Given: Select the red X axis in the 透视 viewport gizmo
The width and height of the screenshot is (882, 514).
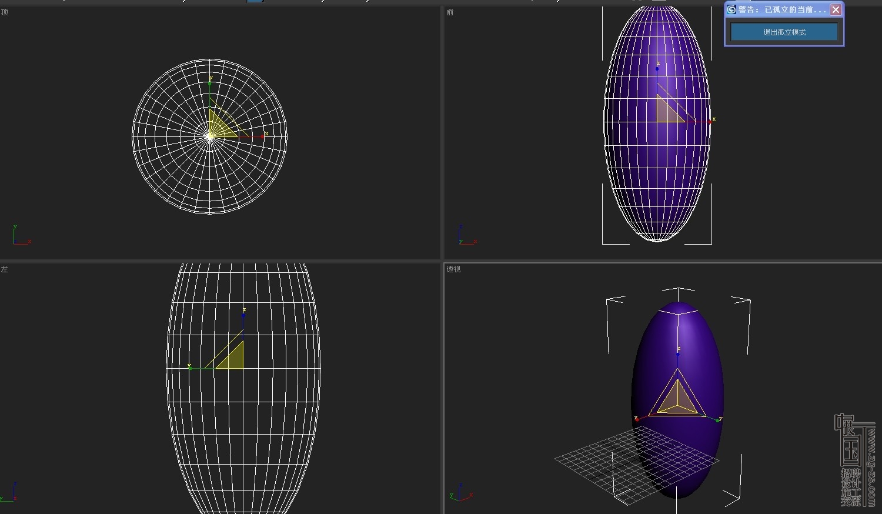Looking at the screenshot, I should (x=643, y=416).
